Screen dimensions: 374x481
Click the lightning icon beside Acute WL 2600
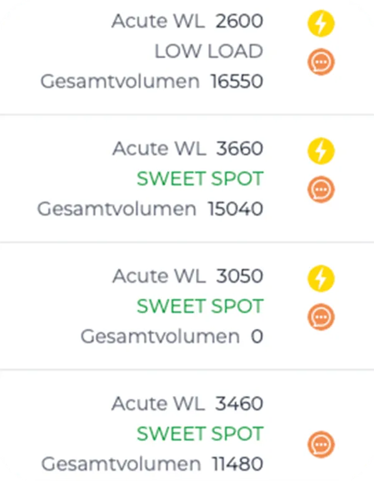click(x=321, y=24)
